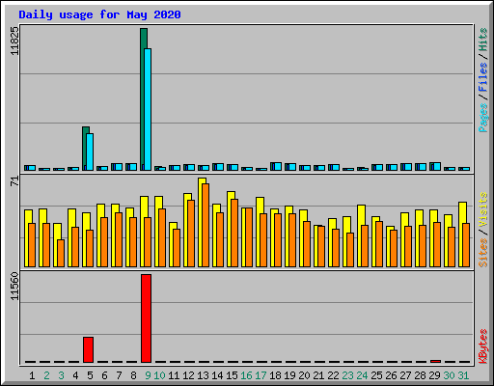Click the KBytes legend label
Viewport: 494px width, 386px height.
click(483, 346)
